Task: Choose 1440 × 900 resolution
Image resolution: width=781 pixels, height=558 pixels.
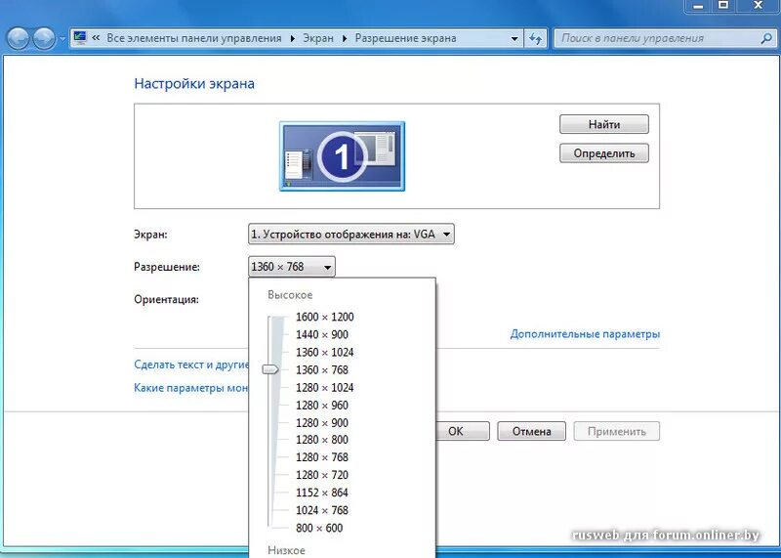Action: 322,334
